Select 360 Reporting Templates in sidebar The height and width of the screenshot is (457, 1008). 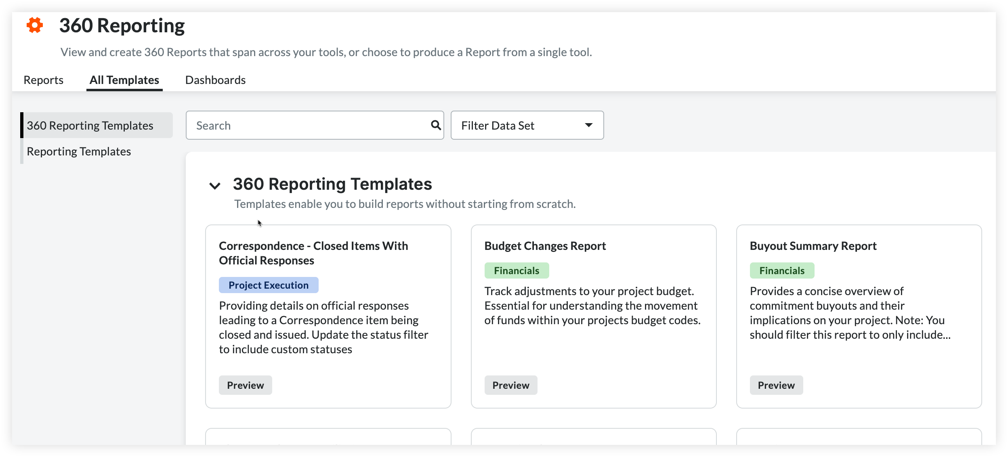point(90,126)
